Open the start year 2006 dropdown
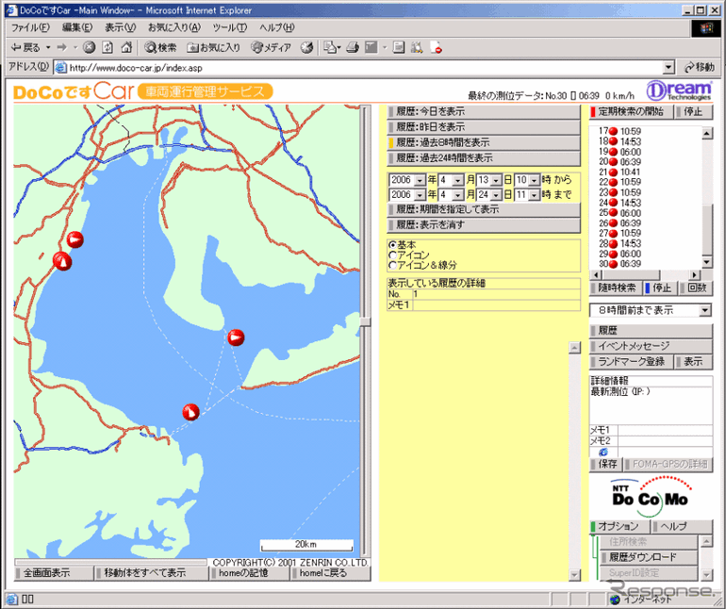This screenshot has width=726, height=609. [x=420, y=180]
